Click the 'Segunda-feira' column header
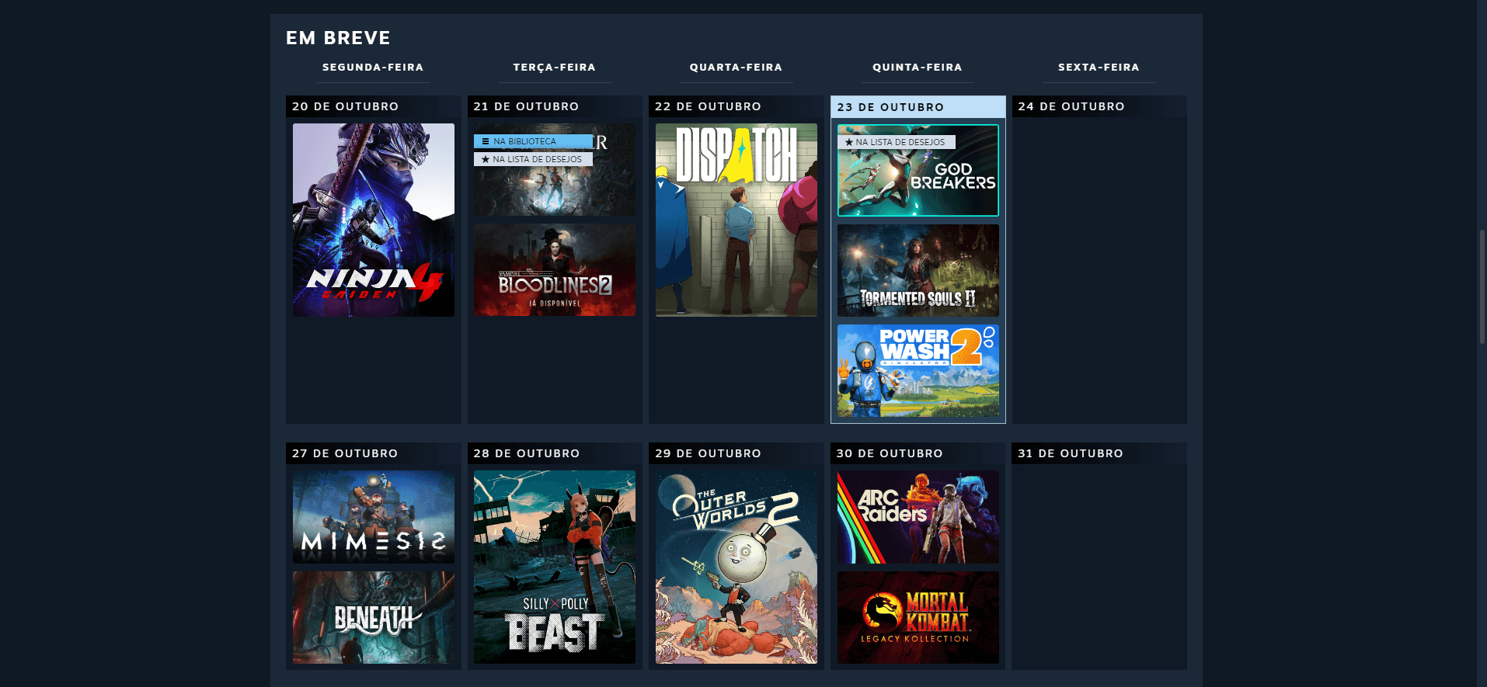This screenshot has width=1487, height=687. click(x=373, y=68)
